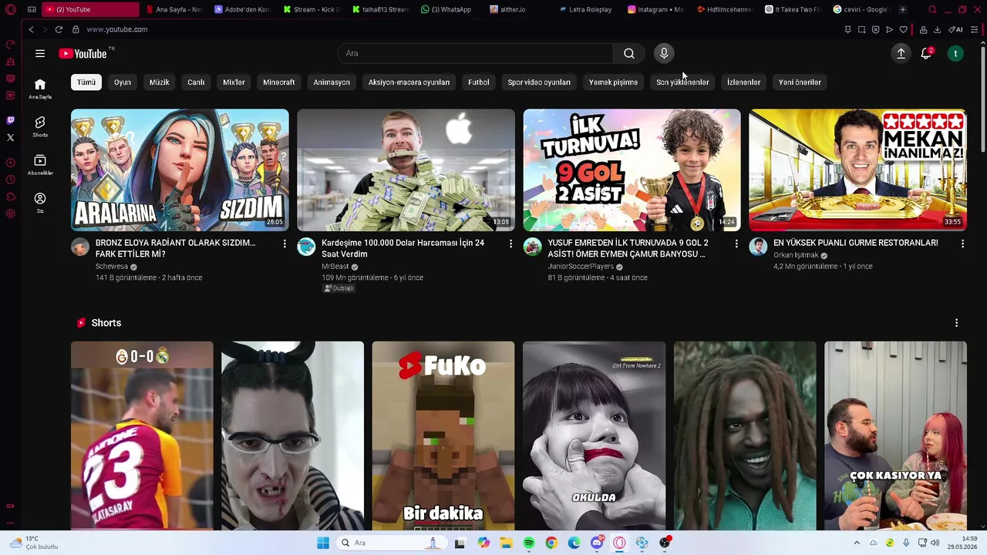Open the Siz (You) sidebar section
The width and height of the screenshot is (987, 555).
click(x=40, y=202)
